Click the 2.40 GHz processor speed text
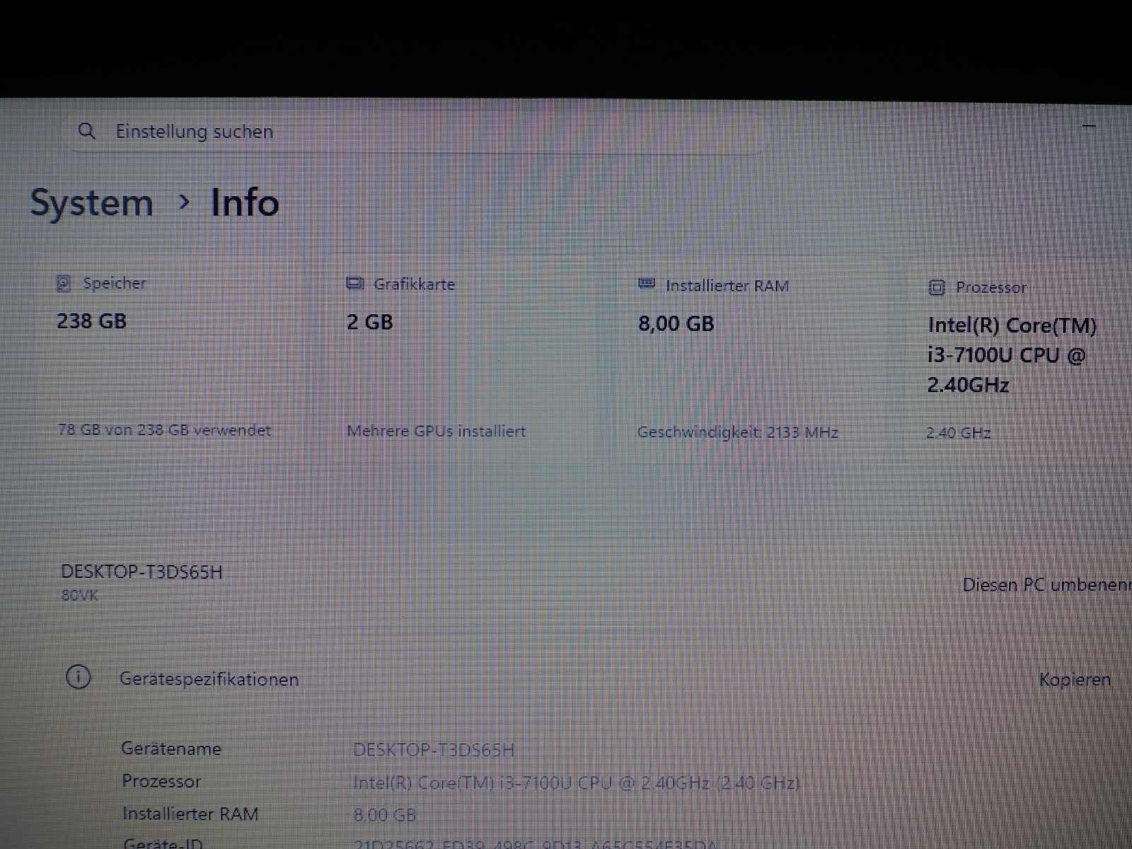Viewport: 1132px width, 849px height. 959,433
